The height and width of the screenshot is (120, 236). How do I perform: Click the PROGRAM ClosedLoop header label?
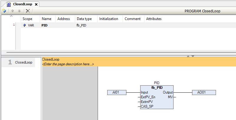(202, 11)
